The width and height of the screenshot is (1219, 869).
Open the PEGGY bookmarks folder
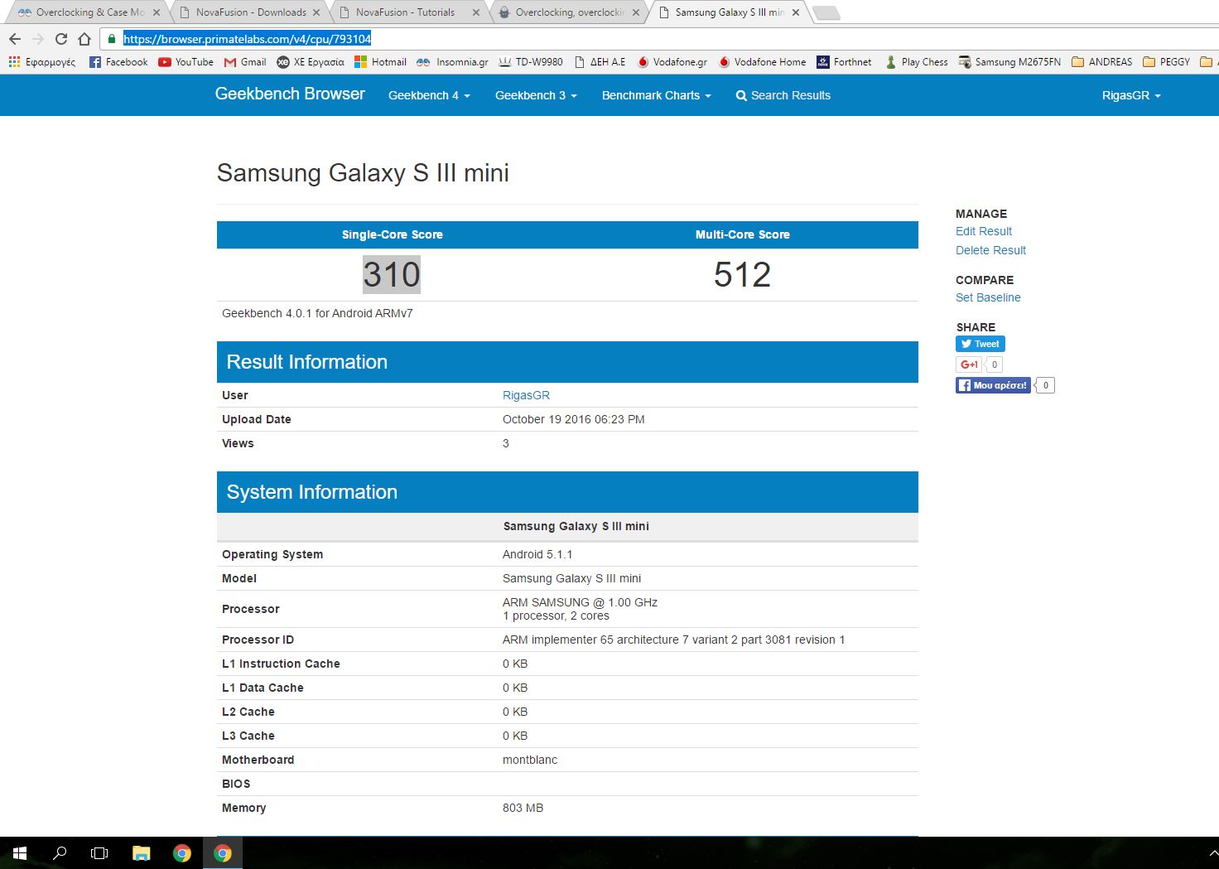(x=1166, y=62)
